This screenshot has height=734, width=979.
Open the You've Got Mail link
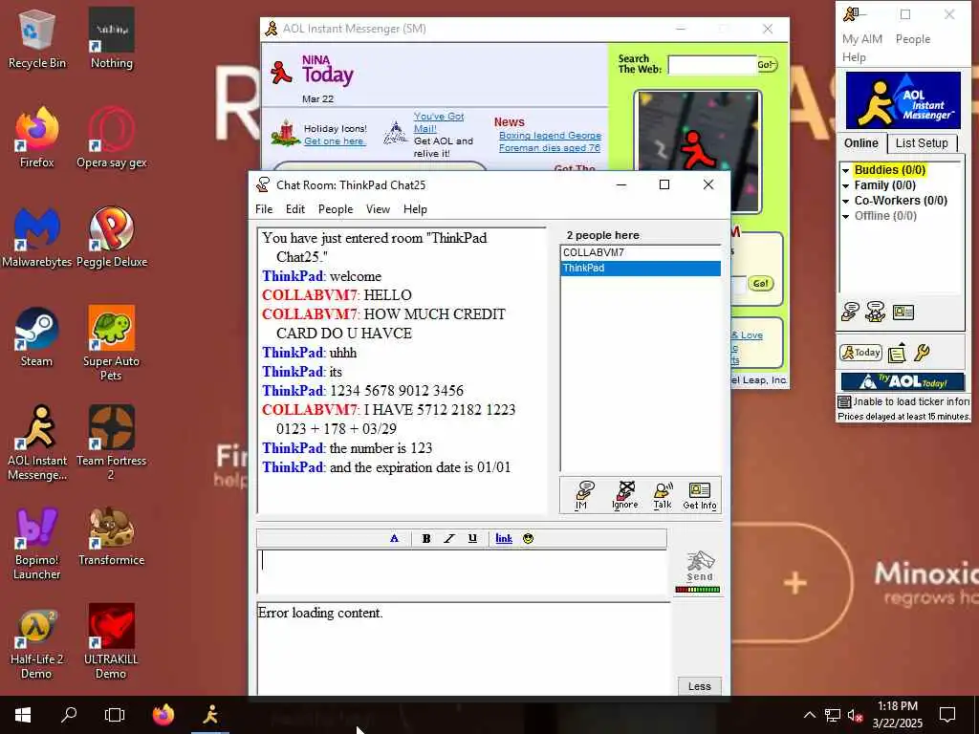pos(438,122)
